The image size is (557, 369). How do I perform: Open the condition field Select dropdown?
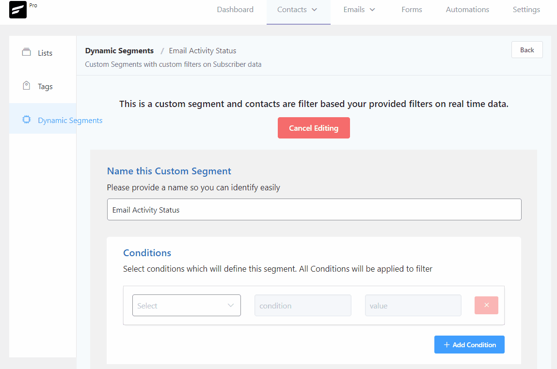click(x=186, y=306)
